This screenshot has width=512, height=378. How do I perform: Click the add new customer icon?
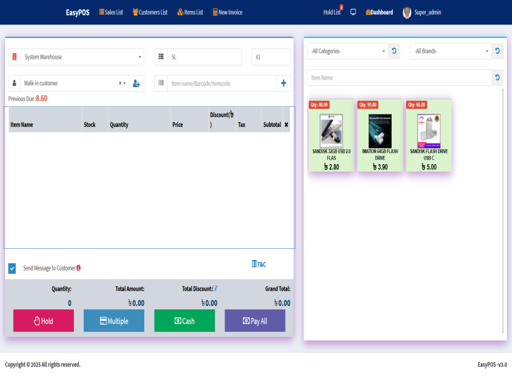tap(136, 83)
